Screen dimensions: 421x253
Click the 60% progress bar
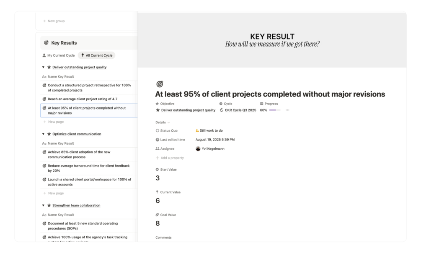click(275, 110)
